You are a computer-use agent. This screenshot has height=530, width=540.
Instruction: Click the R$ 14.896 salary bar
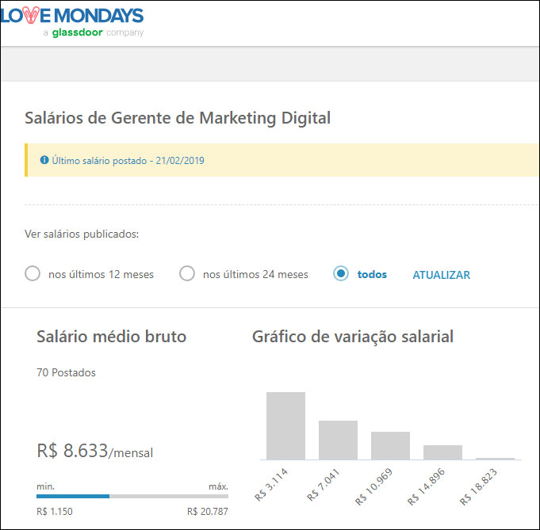pos(442,452)
